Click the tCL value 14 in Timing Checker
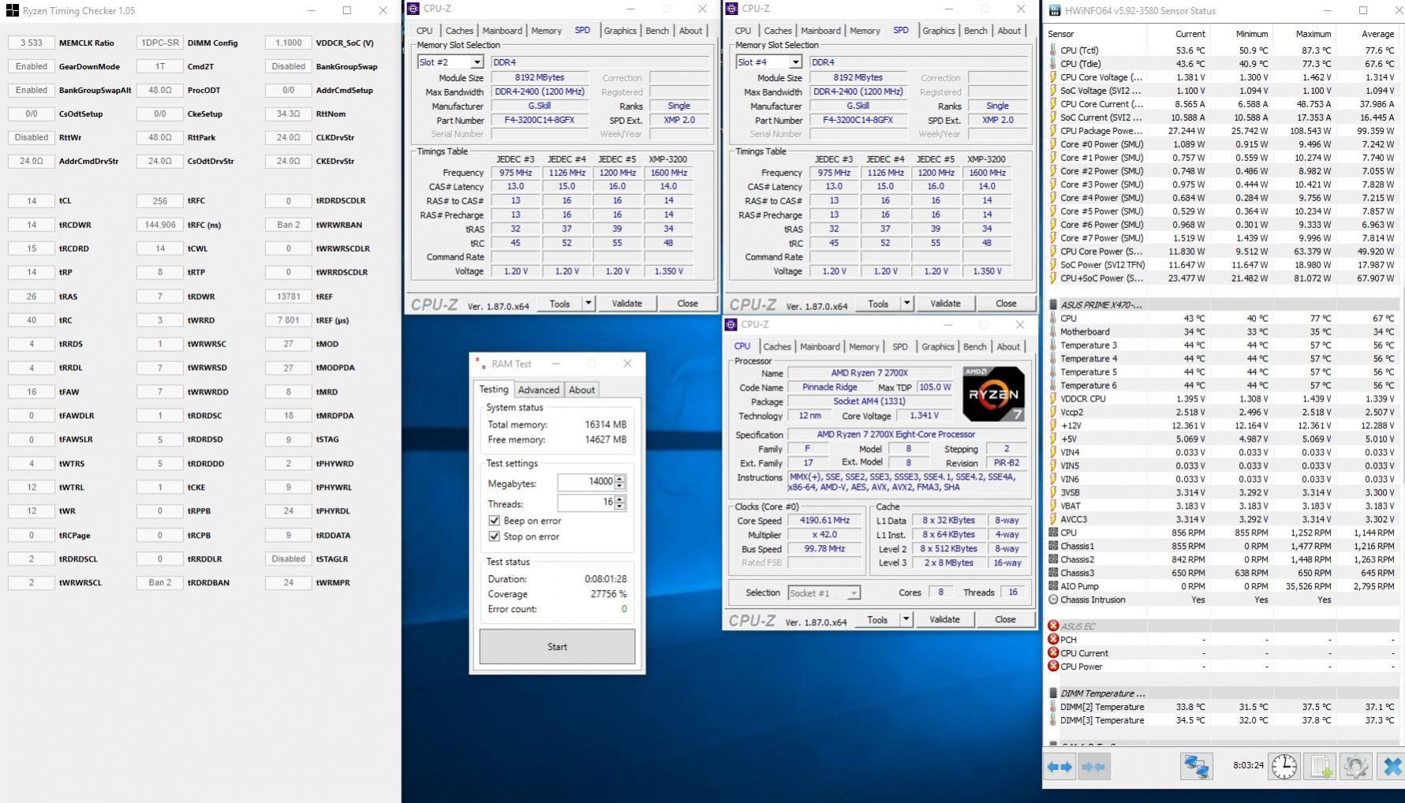 pos(32,200)
